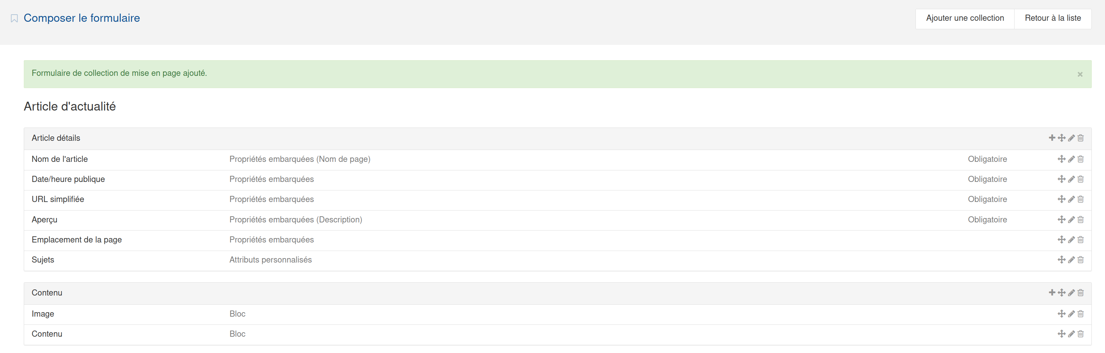1105x353 pixels.
Task: Edit the Aperçu field
Action: (1071, 220)
